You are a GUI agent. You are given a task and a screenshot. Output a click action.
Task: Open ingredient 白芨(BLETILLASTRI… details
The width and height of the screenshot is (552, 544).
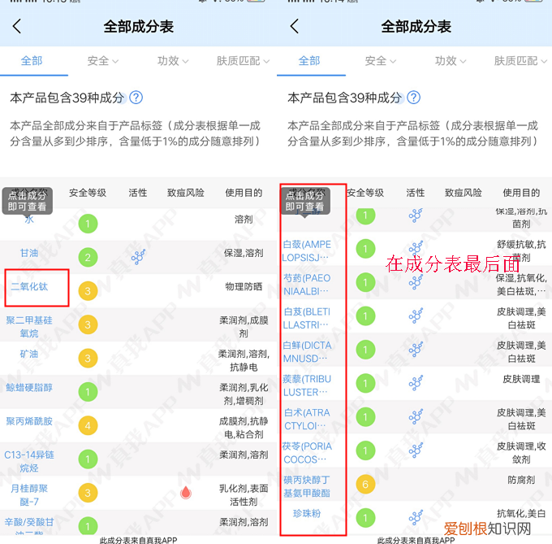click(307, 319)
